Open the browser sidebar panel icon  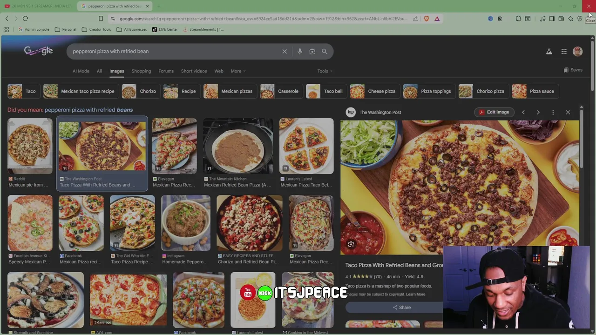[x=552, y=19]
